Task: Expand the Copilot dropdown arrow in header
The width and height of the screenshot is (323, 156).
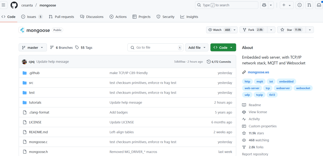Action: coord(271,5)
